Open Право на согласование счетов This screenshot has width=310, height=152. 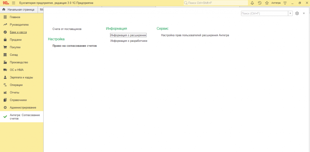pos(74,46)
